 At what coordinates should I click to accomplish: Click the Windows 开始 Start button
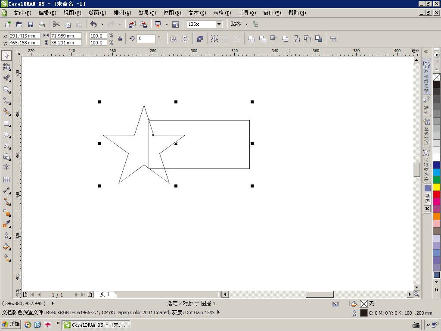(x=11, y=324)
